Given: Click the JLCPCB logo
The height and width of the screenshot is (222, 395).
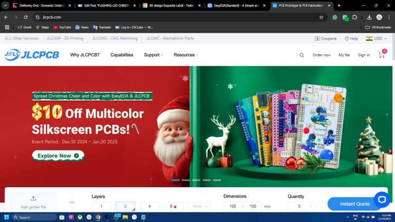Looking at the screenshot, I should pos(32,54).
